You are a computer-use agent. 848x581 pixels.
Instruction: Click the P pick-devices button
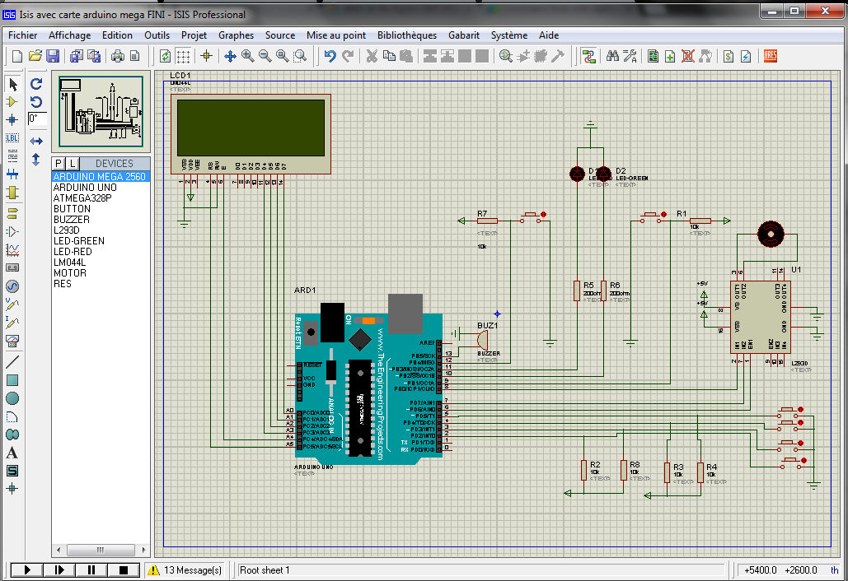(57, 163)
